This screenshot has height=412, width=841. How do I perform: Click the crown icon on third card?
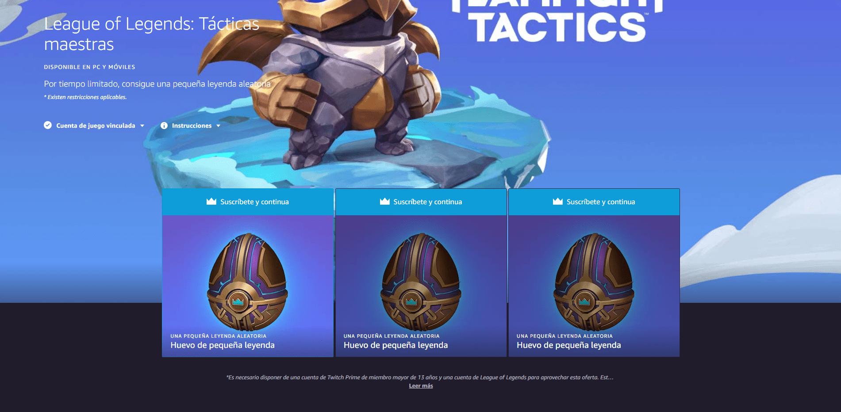pyautogui.click(x=558, y=202)
